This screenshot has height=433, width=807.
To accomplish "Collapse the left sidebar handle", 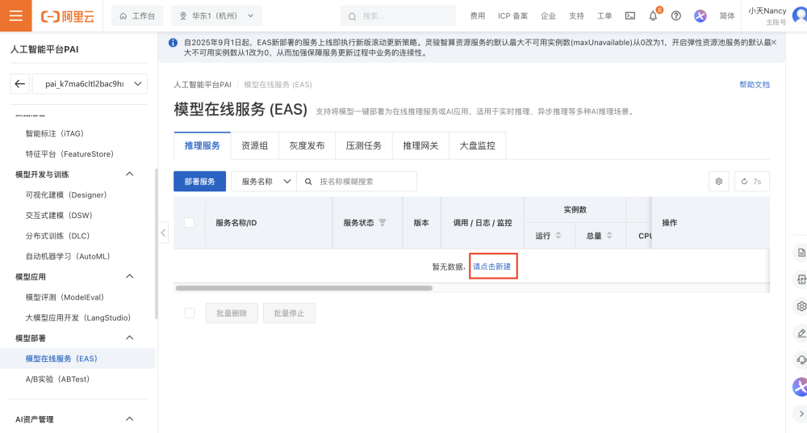I will tap(163, 233).
